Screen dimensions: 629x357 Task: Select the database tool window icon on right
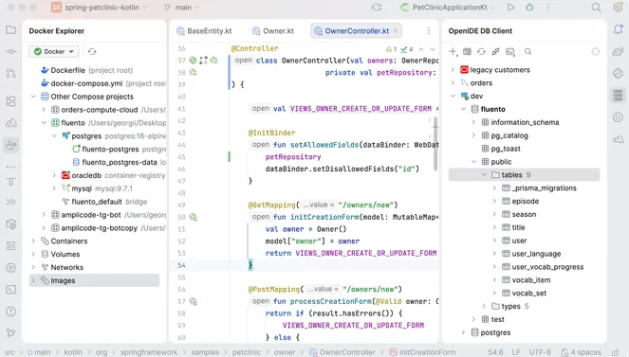click(x=618, y=96)
